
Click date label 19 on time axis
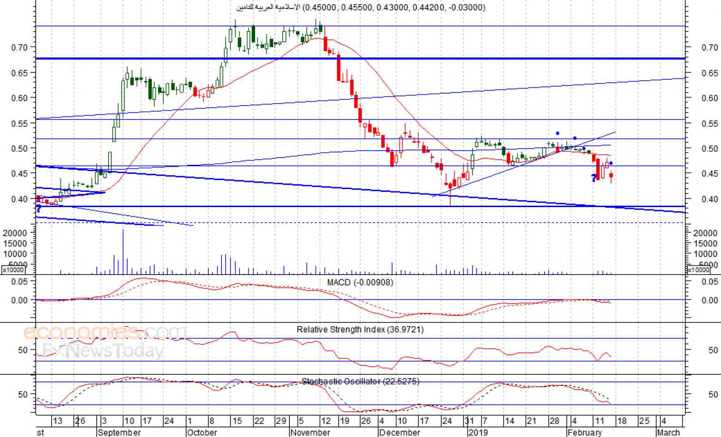344,421
